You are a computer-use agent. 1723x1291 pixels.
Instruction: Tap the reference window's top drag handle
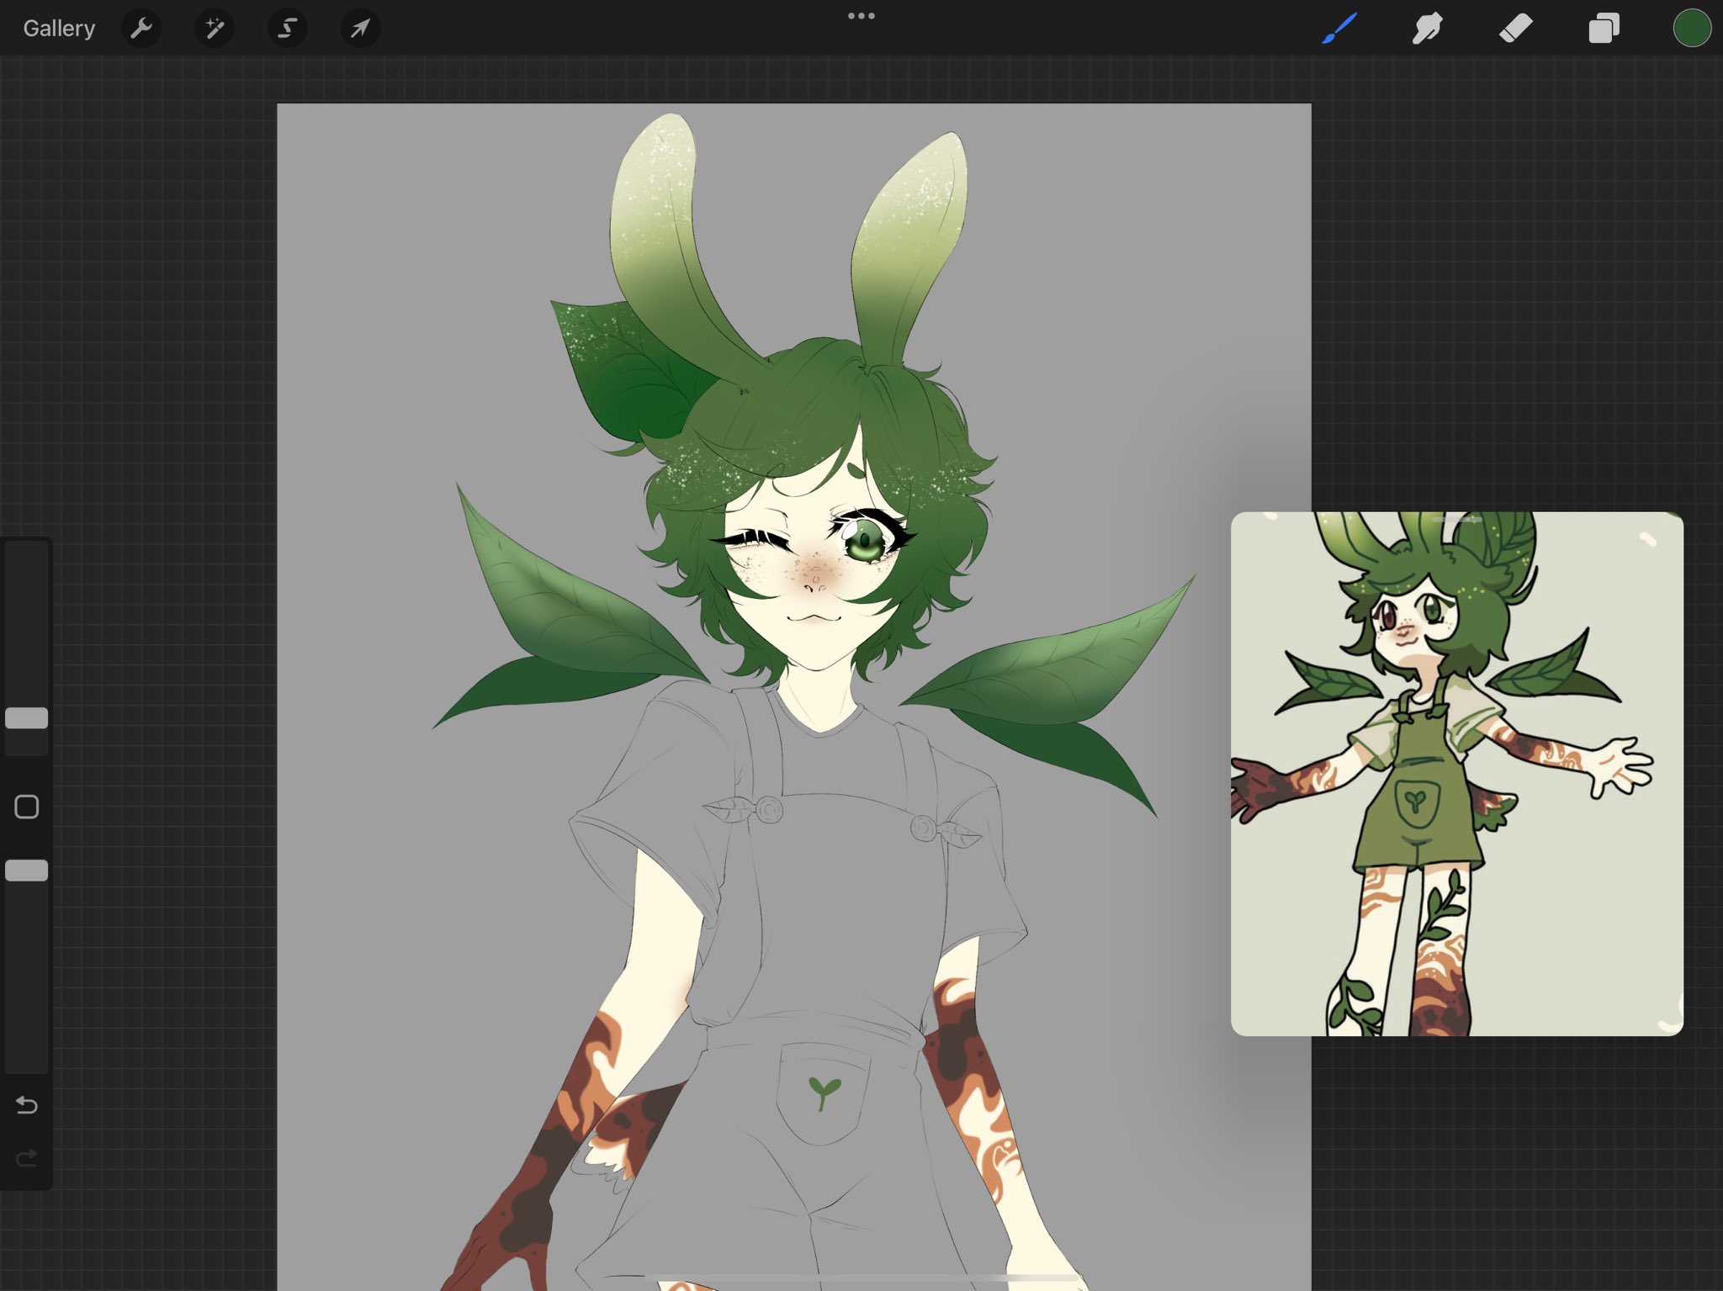1457,520
